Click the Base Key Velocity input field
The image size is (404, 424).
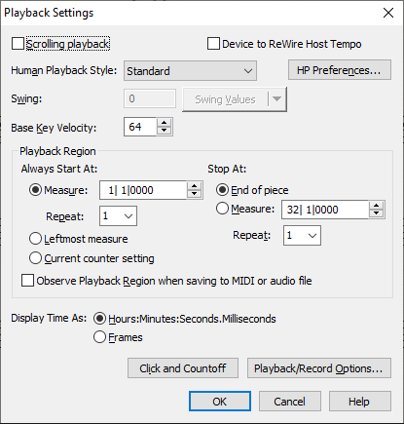coord(140,127)
